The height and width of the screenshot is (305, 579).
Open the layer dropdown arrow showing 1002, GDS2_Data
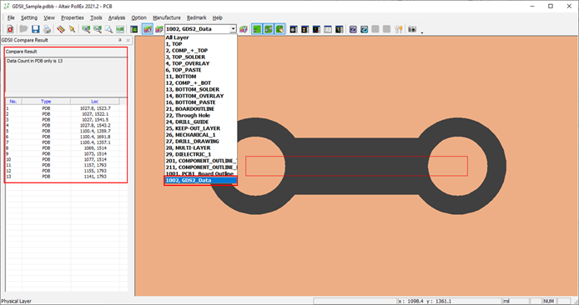233,29
